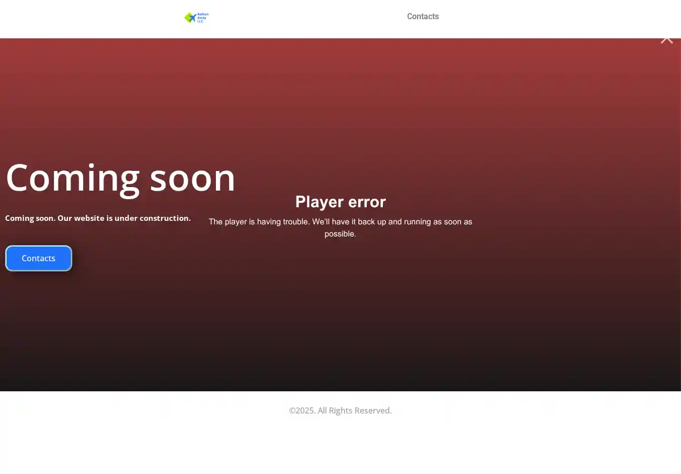681x474 pixels.
Task: Click the "©2025. All Rights Reserved." footer text
Action: (340, 410)
